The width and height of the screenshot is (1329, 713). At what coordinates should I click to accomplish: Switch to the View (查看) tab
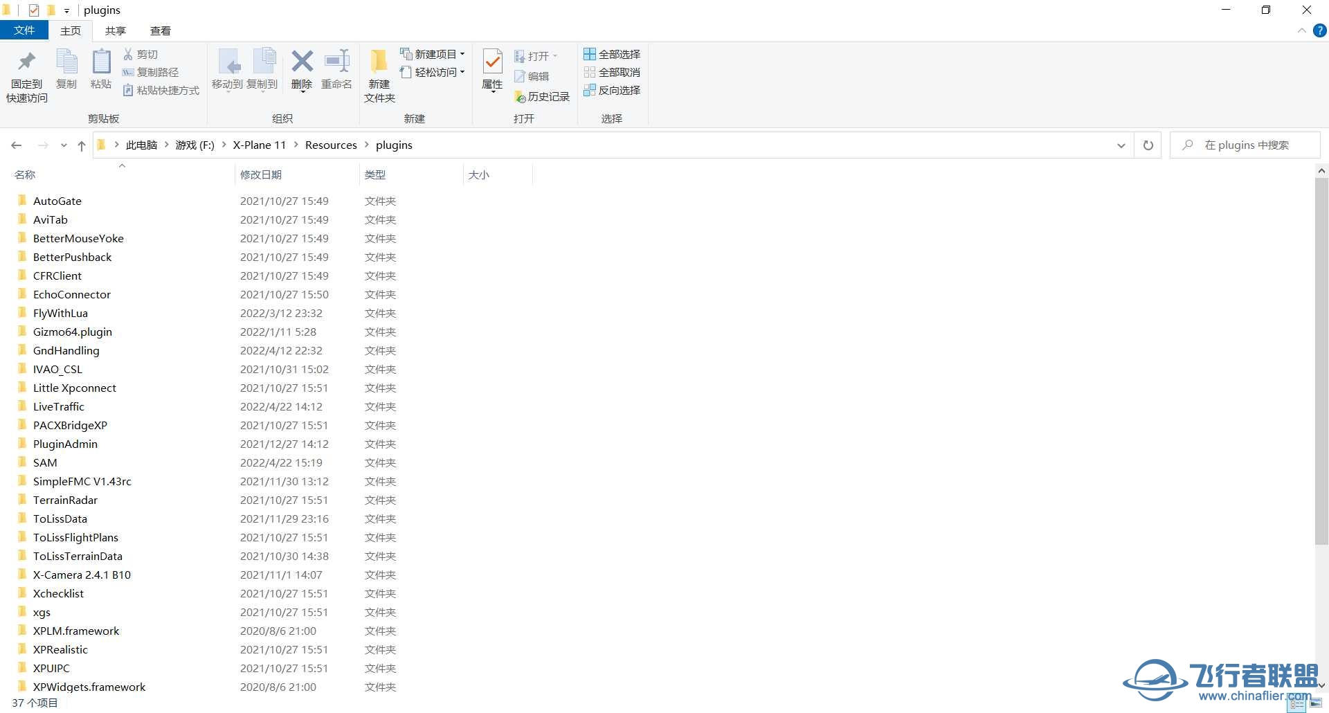coord(161,30)
